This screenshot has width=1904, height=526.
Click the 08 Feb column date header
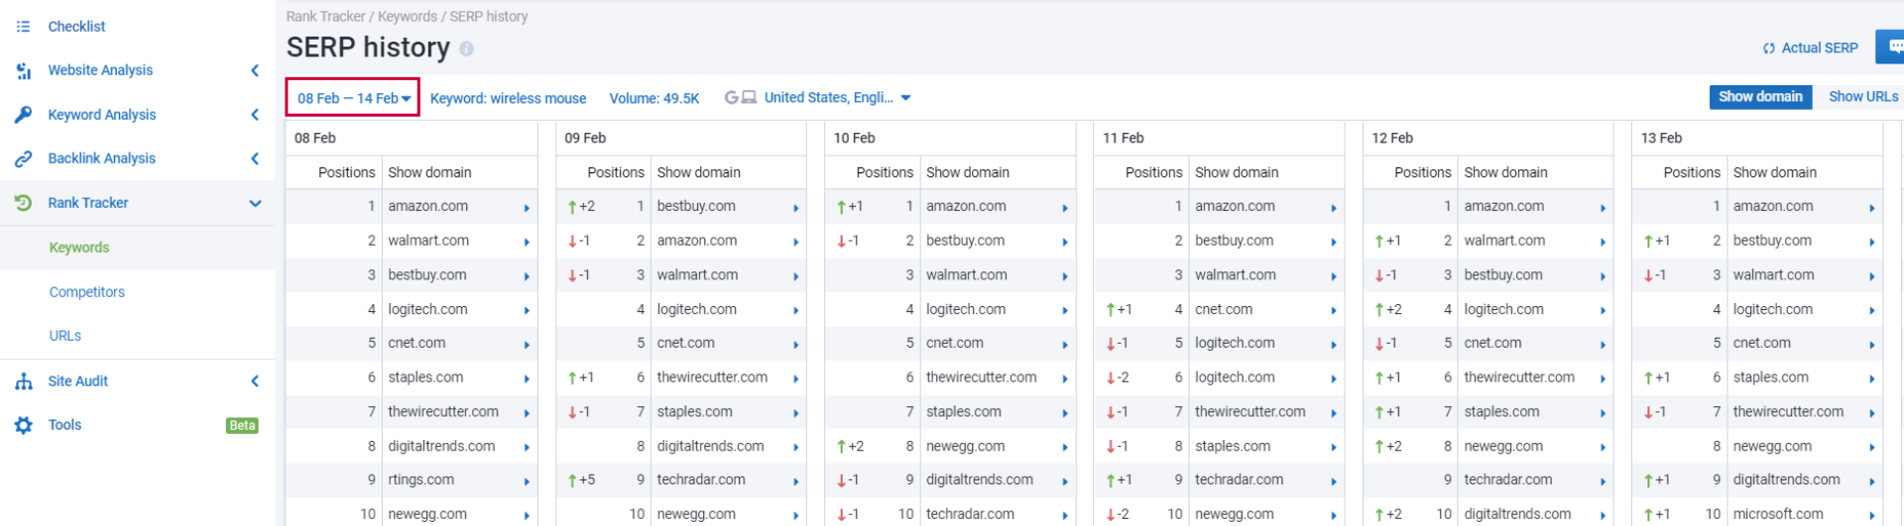click(x=315, y=139)
